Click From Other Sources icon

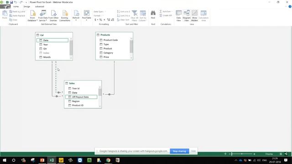[53, 16]
